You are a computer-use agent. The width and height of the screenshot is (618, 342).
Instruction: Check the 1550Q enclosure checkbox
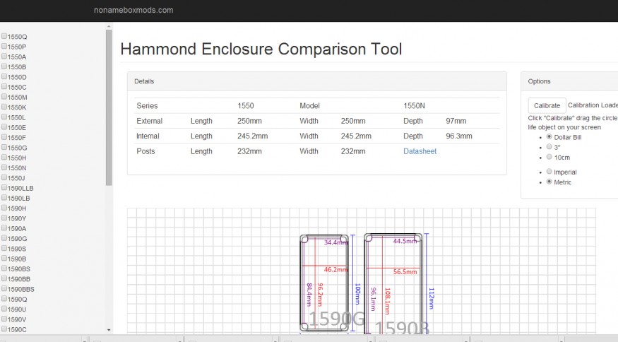point(4,36)
